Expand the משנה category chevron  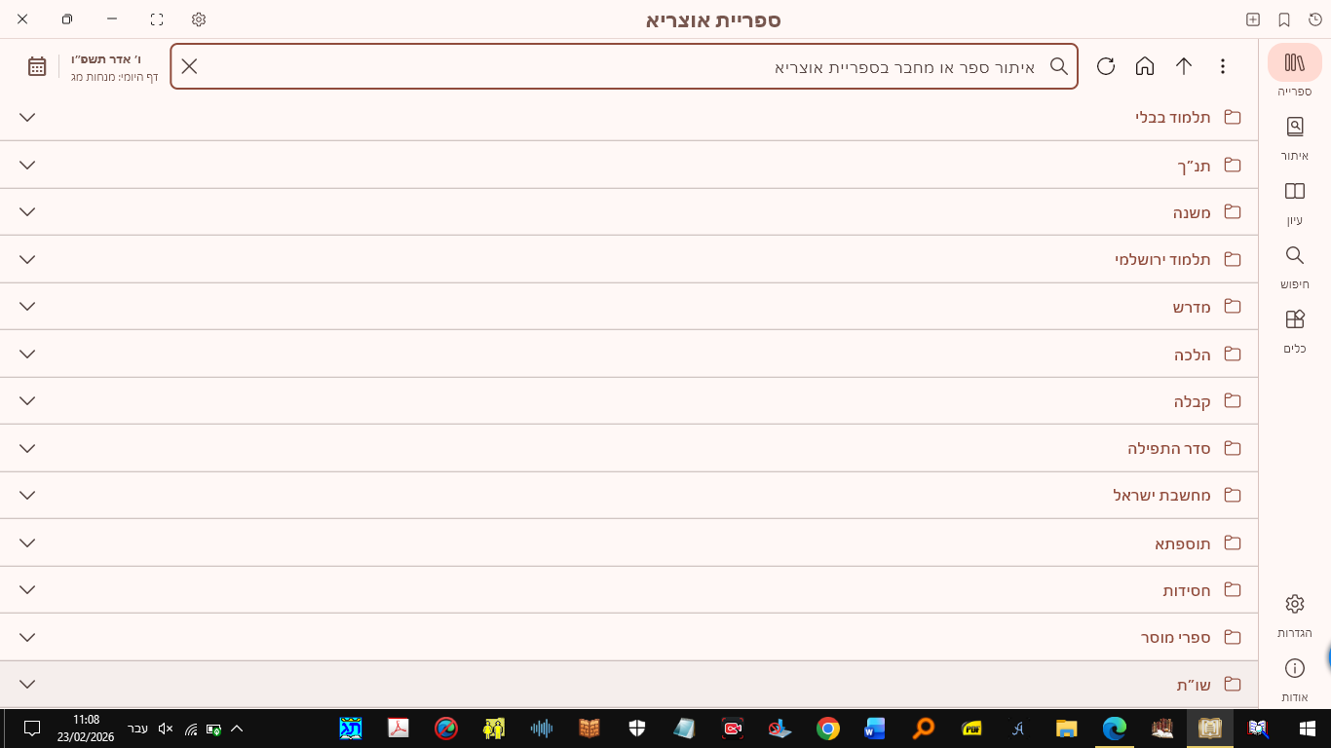pos(26,211)
